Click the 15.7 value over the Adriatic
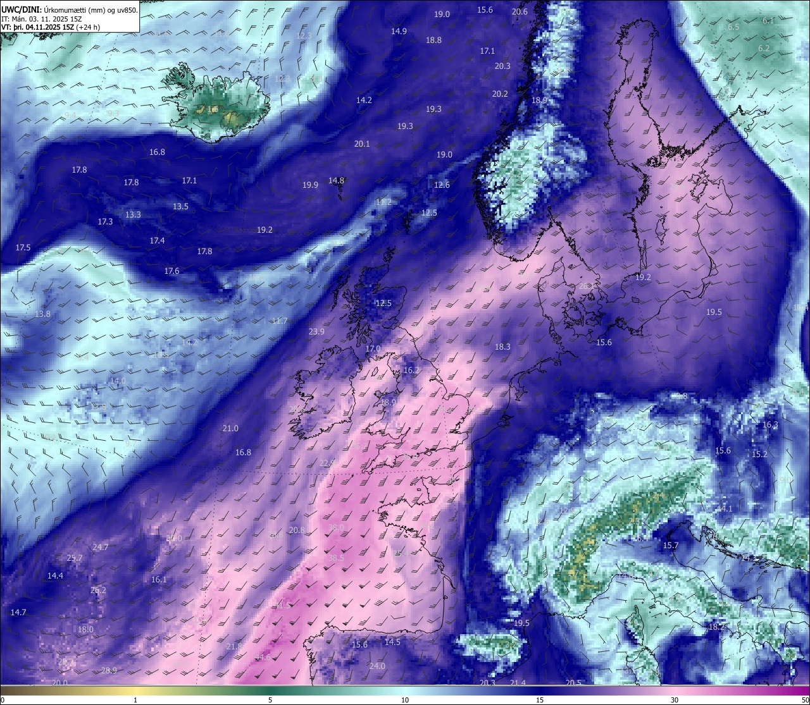810x705 pixels. pyautogui.click(x=670, y=546)
